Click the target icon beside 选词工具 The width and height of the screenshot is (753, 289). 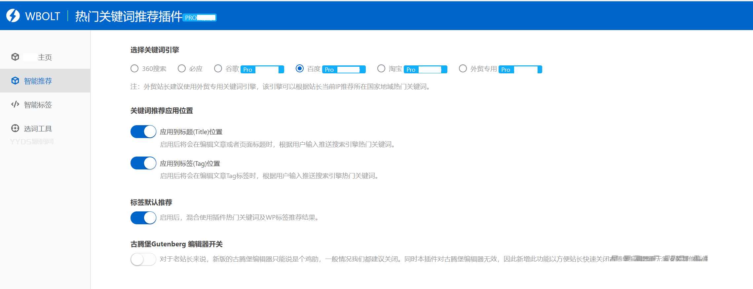pyautogui.click(x=15, y=128)
